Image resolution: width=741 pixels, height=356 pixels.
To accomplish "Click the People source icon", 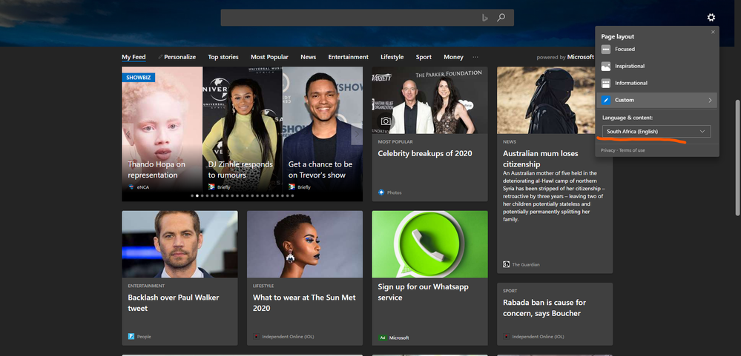I will pos(131,337).
